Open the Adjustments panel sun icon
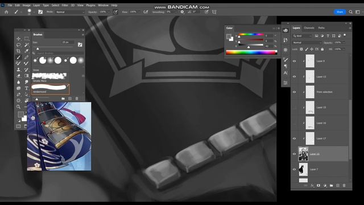364x205 pixels. point(286,50)
